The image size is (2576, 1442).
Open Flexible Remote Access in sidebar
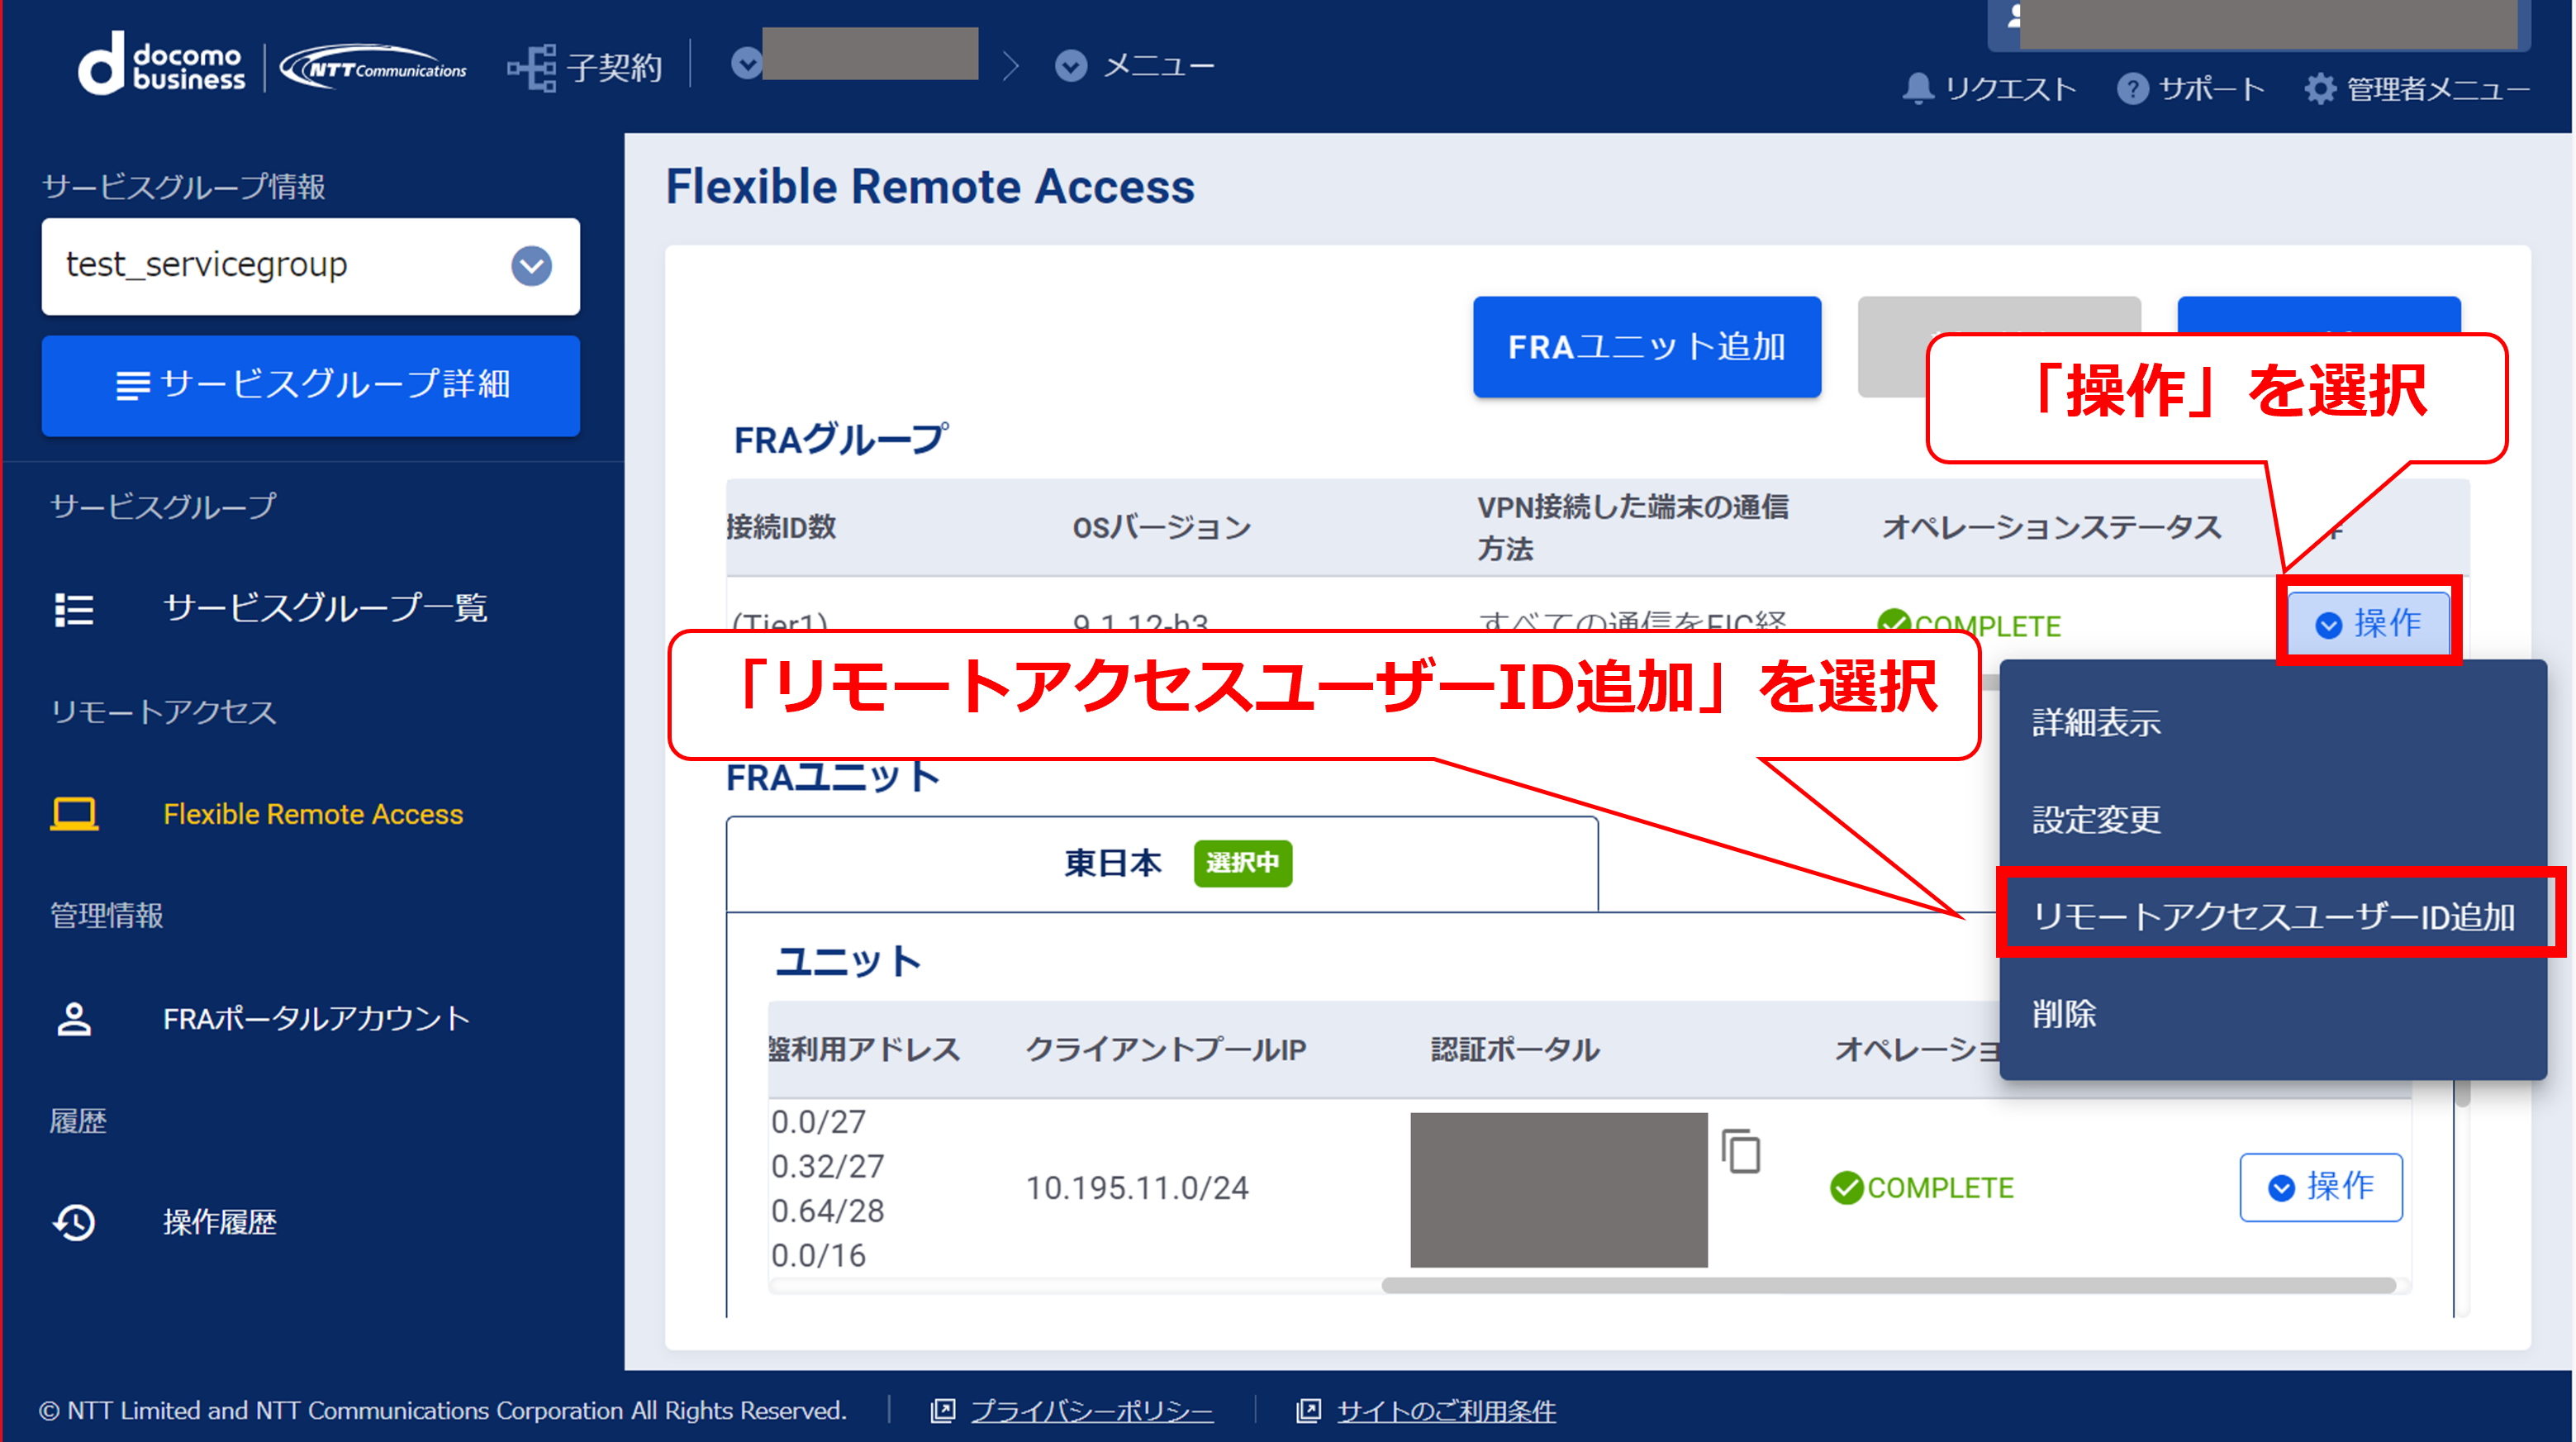(313, 814)
